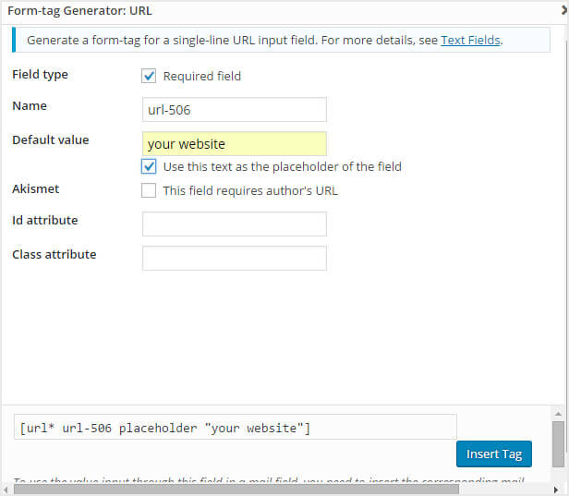Focus the Default value text field
The image size is (569, 496).
[x=235, y=144]
